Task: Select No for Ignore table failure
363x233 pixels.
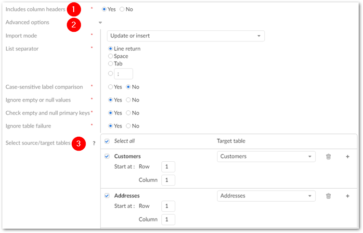Action: [129, 126]
